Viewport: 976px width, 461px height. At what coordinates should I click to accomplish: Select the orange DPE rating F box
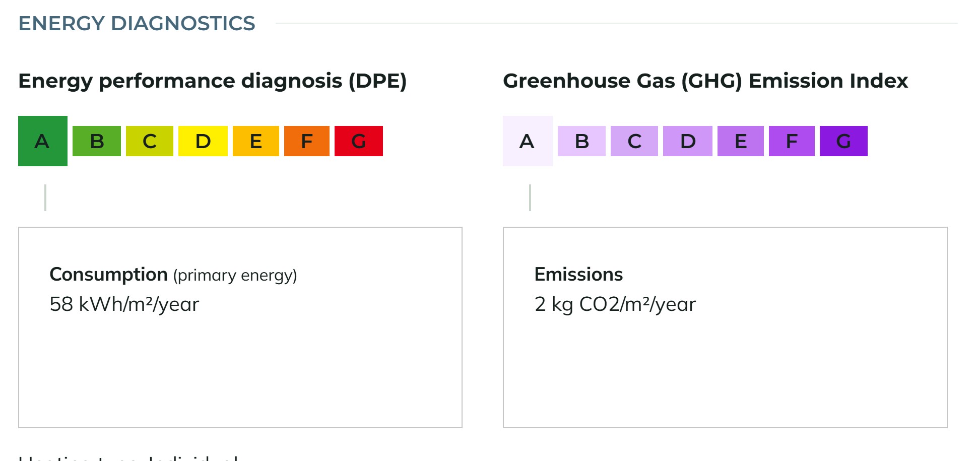(307, 141)
